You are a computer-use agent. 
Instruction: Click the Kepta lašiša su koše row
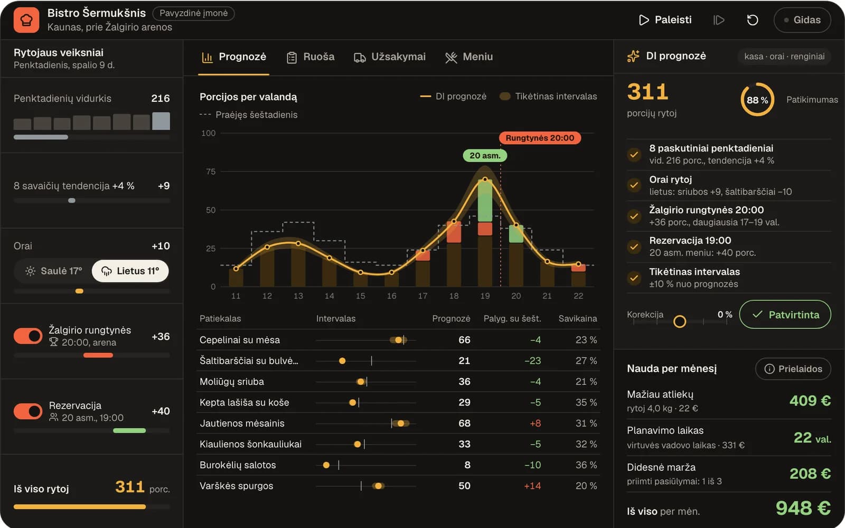[398, 402]
